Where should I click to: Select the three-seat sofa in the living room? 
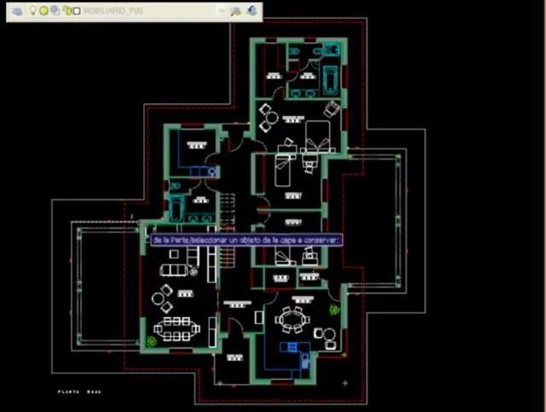174,270
